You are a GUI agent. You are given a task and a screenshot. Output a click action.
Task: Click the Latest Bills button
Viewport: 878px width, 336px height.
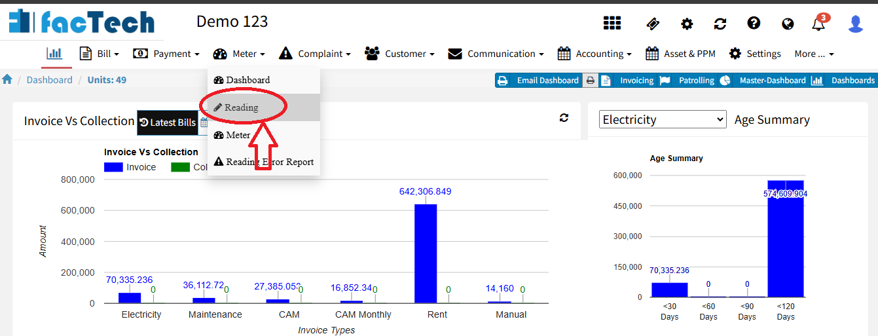tap(167, 122)
